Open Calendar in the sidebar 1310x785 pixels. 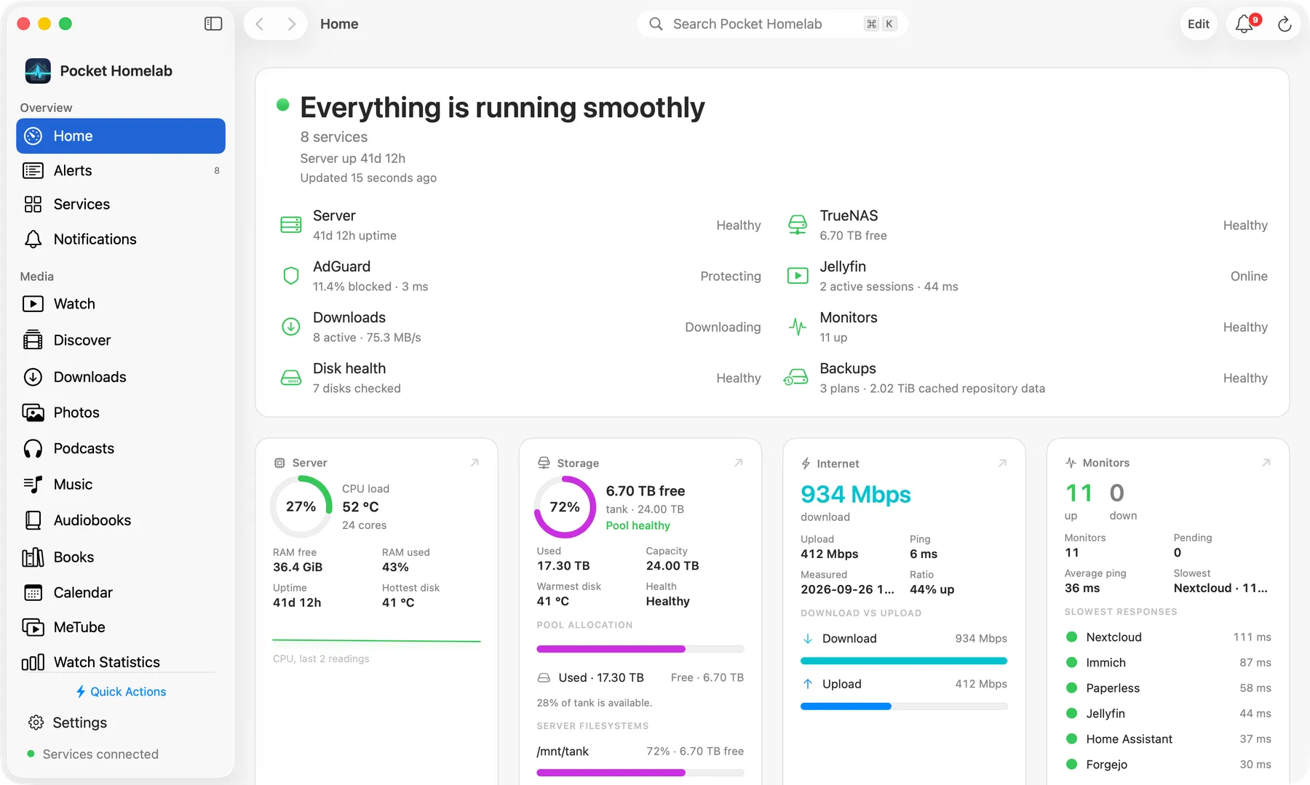click(x=121, y=592)
